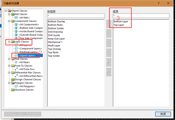The image size is (175, 120).
Task: Select Bottom Layer in members list
Action: coord(121,21)
